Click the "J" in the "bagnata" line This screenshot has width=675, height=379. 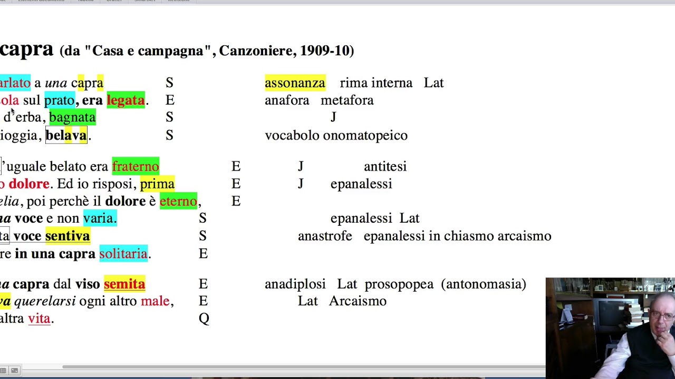tap(333, 117)
